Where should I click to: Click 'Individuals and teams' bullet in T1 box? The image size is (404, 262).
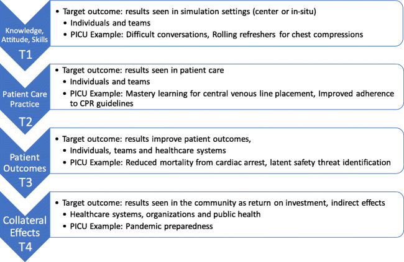click(x=114, y=24)
